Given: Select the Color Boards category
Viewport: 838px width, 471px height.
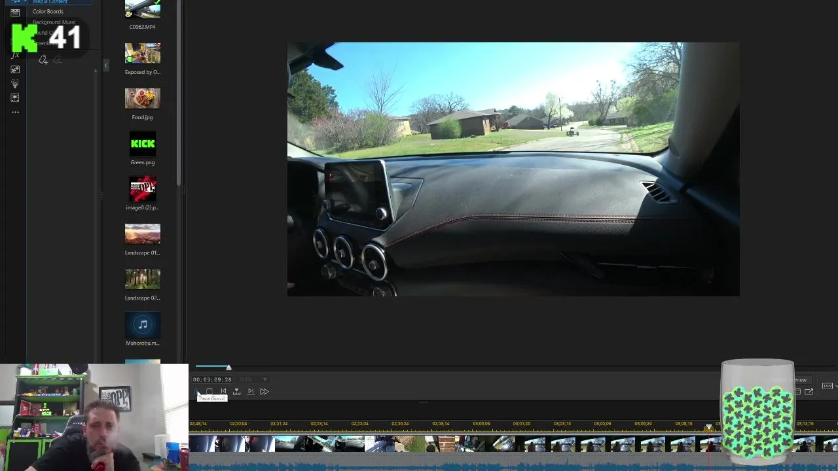Looking at the screenshot, I should (x=48, y=12).
